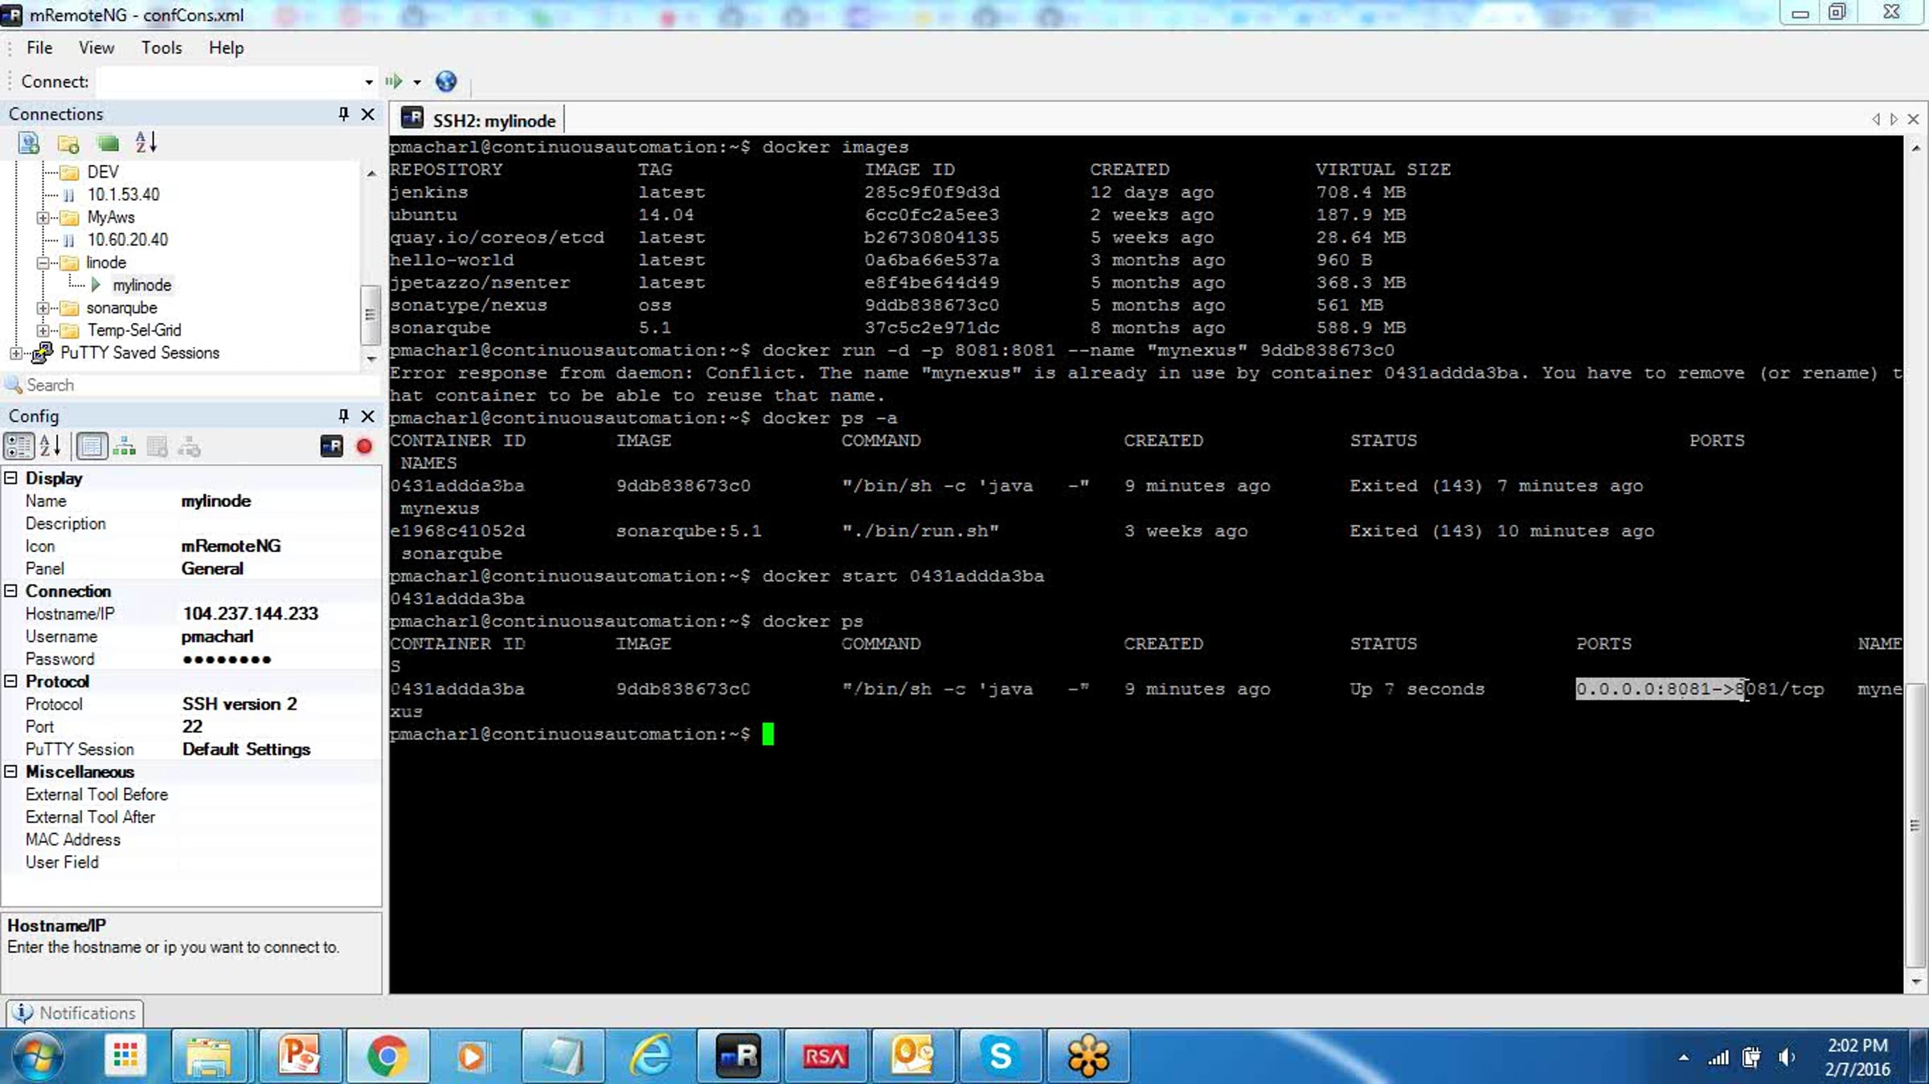Image resolution: width=1929 pixels, height=1084 pixels.
Task: Click into the Connect text field
Action: 228,82
